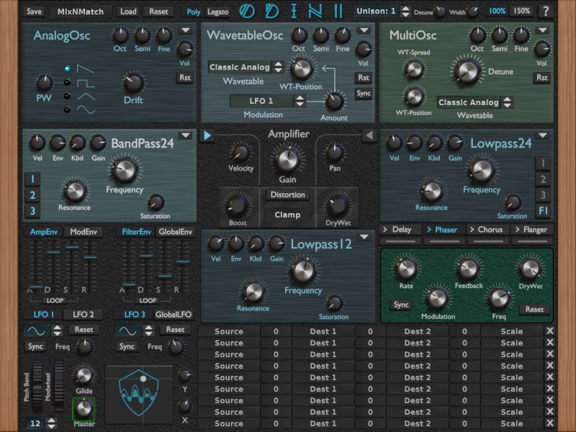Open the Chorus effect tab
Image resolution: width=576 pixels, height=432 pixels.
pos(488,230)
